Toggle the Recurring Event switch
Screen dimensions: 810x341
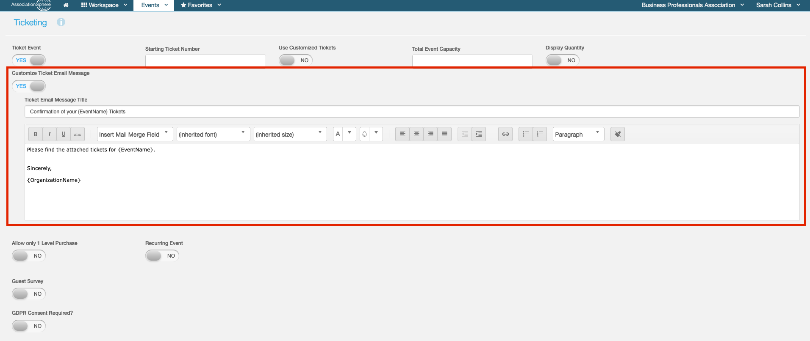162,256
